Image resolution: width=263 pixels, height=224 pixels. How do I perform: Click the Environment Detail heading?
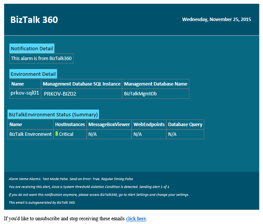coord(33,74)
